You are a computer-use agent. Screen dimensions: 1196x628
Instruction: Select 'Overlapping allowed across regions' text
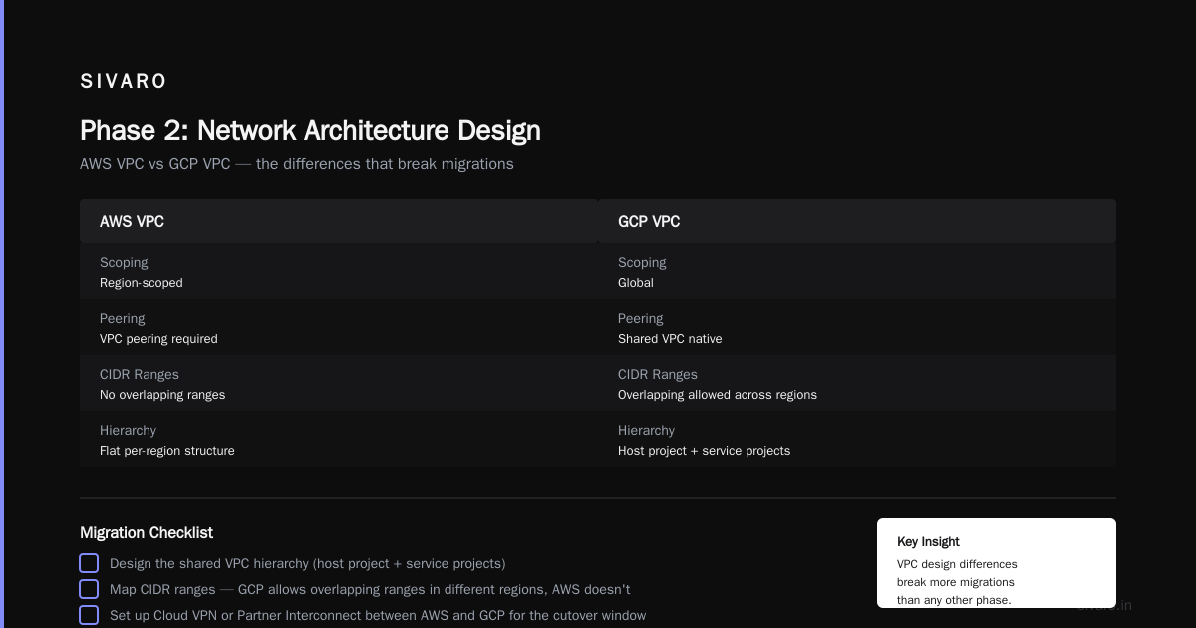point(718,395)
